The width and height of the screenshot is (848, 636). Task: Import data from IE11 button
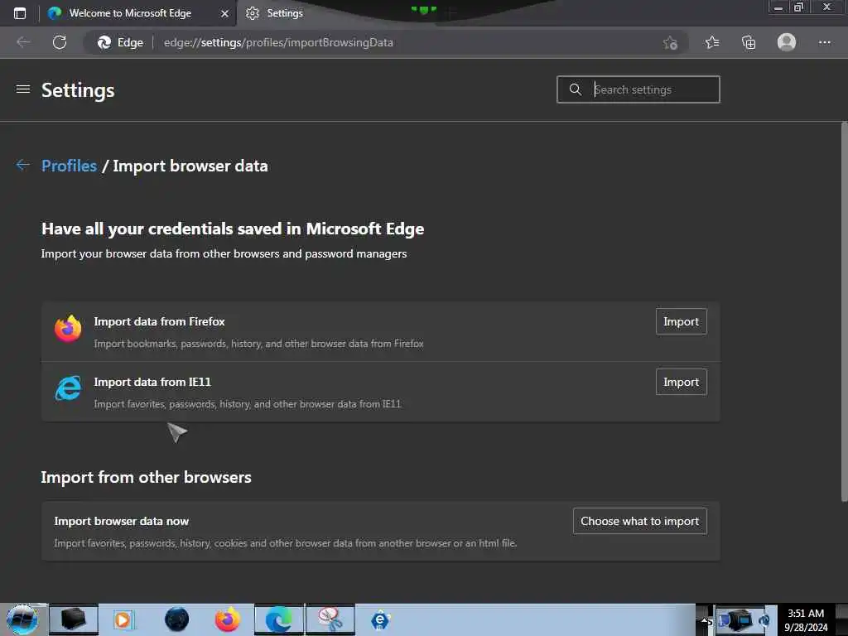pos(681,382)
